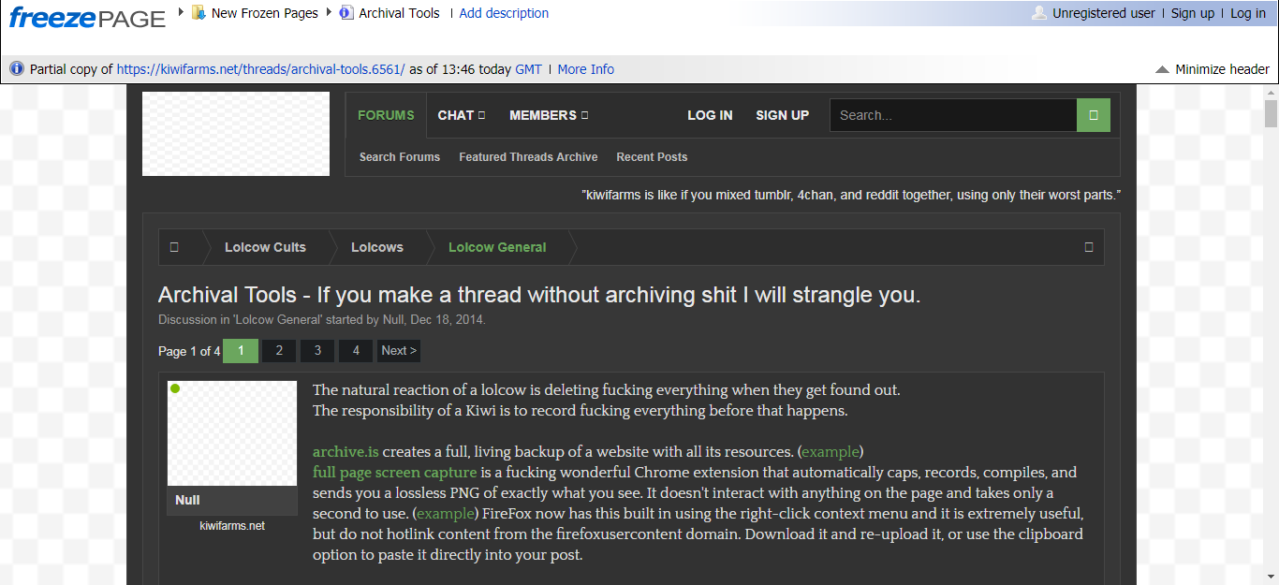The height and width of the screenshot is (585, 1279).
Task: Open the CHAT tab
Action: (461, 115)
